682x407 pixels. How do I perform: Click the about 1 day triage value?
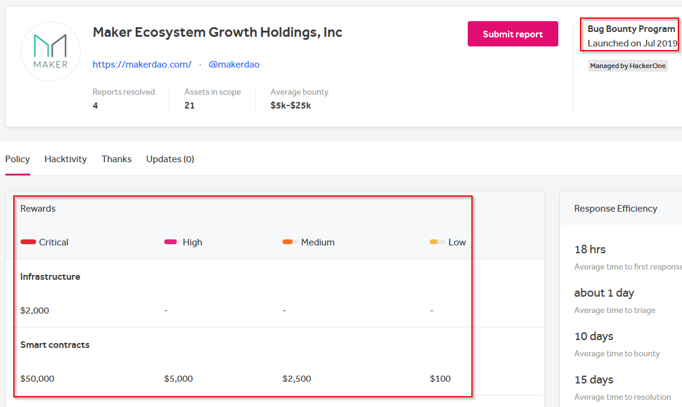604,293
